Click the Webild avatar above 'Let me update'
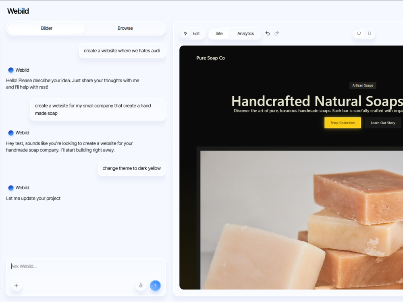Image resolution: width=403 pixels, height=302 pixels. click(11, 188)
